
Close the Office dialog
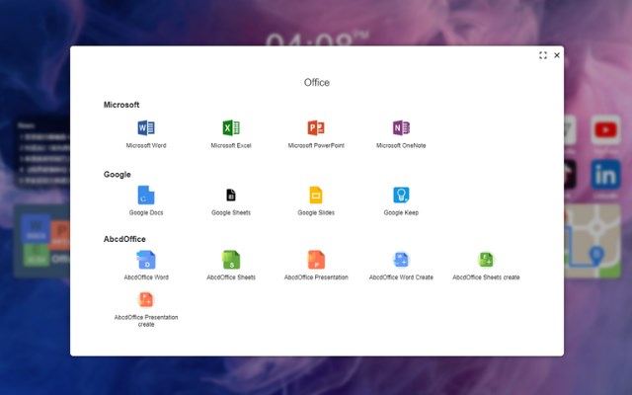tap(557, 55)
